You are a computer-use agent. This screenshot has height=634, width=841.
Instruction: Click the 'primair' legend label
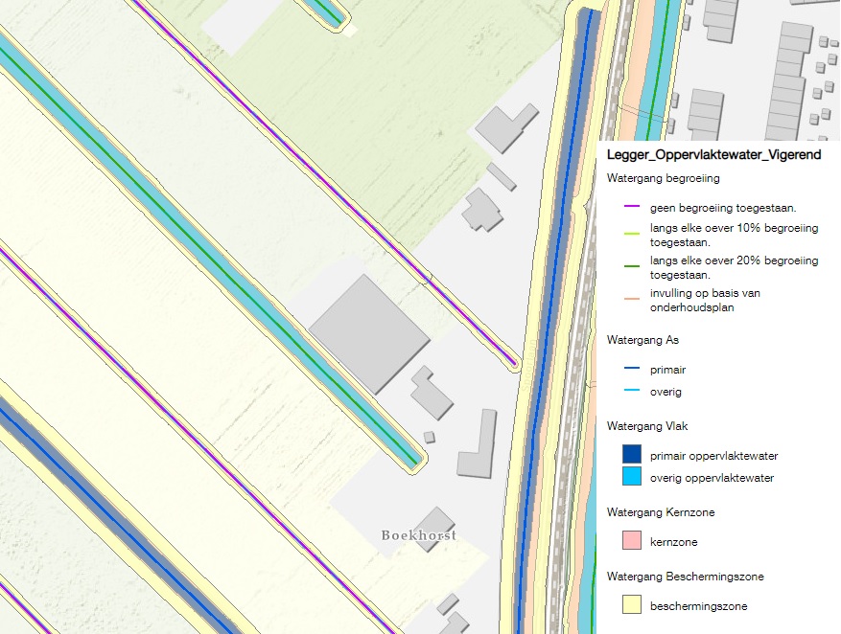[x=667, y=370]
